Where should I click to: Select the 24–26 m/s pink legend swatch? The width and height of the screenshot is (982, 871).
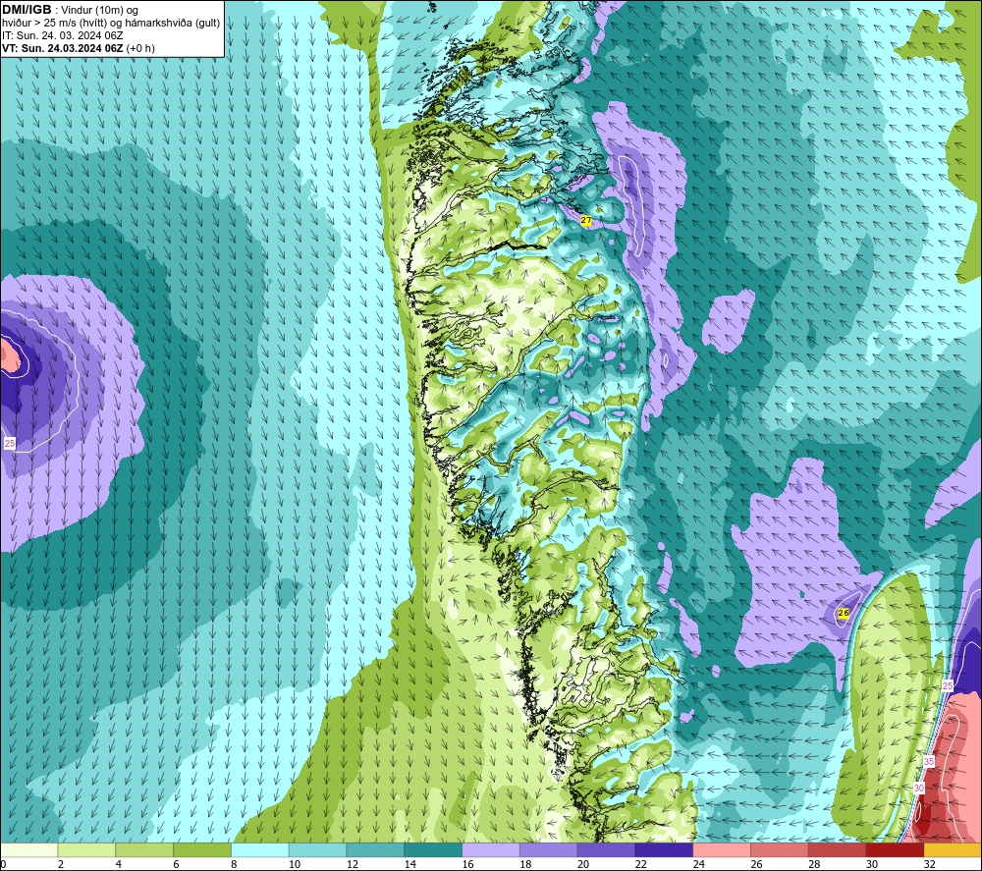[722, 849]
